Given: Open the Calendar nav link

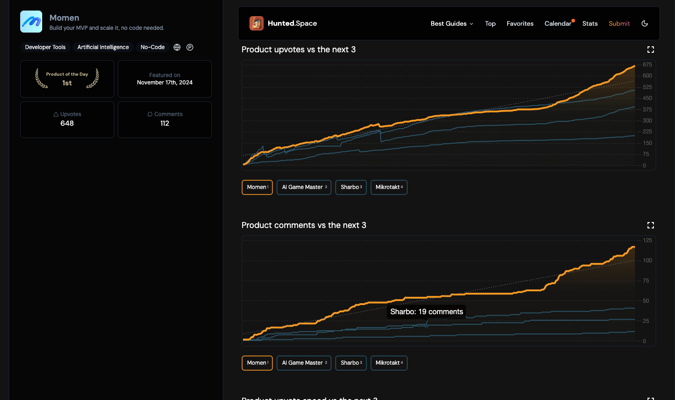Looking at the screenshot, I should click(x=558, y=23).
